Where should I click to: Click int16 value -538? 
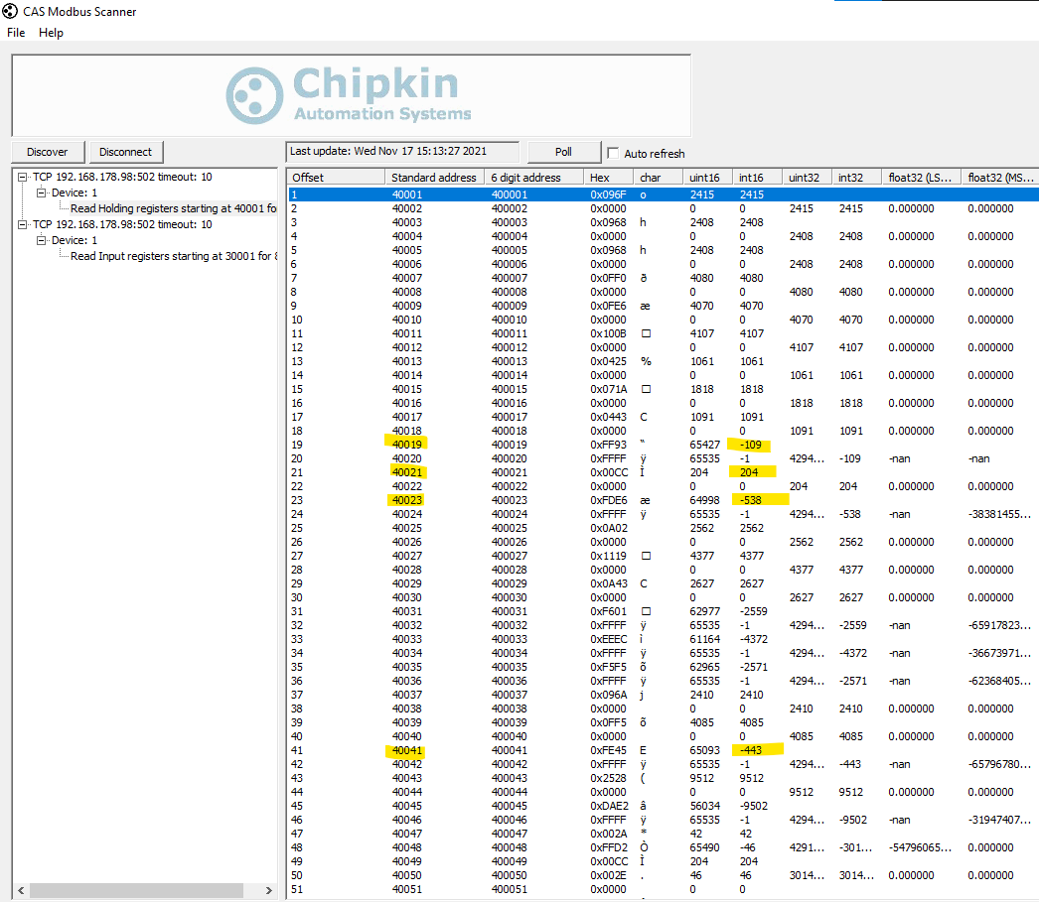[750, 500]
